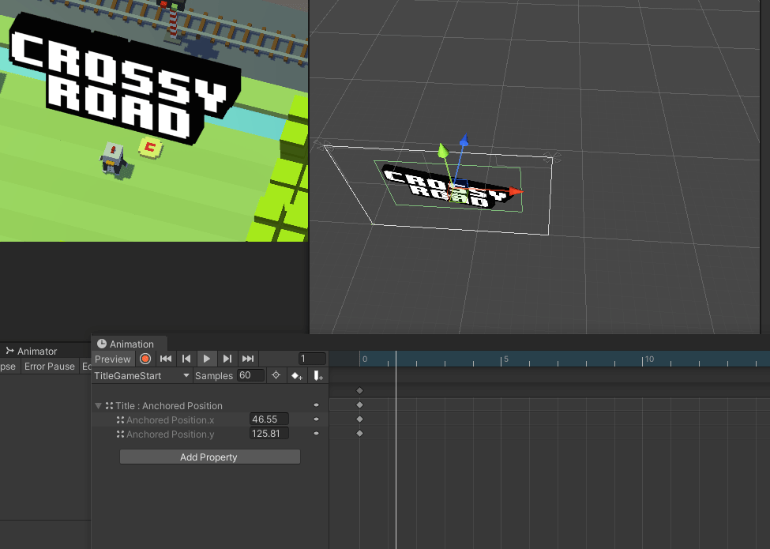Click the Add Keyframe icon
The height and width of the screenshot is (549, 770).
click(x=297, y=376)
